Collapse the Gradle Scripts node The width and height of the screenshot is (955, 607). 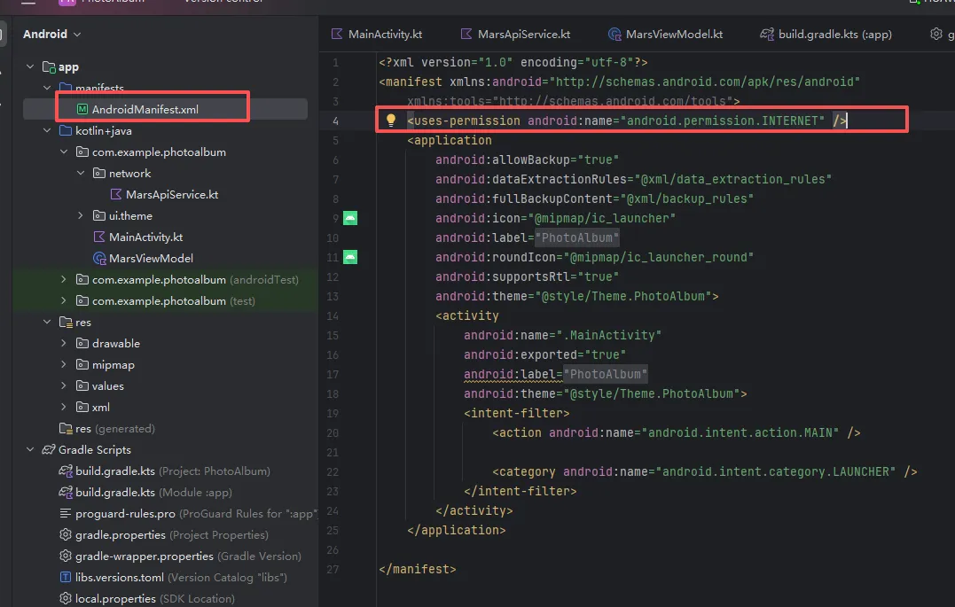click(30, 449)
